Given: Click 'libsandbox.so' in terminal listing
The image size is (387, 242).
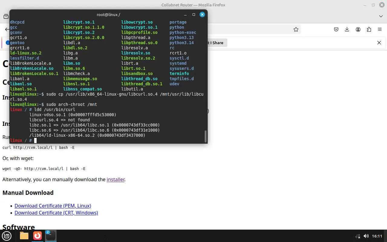Looking at the screenshot, I should click(x=137, y=74).
